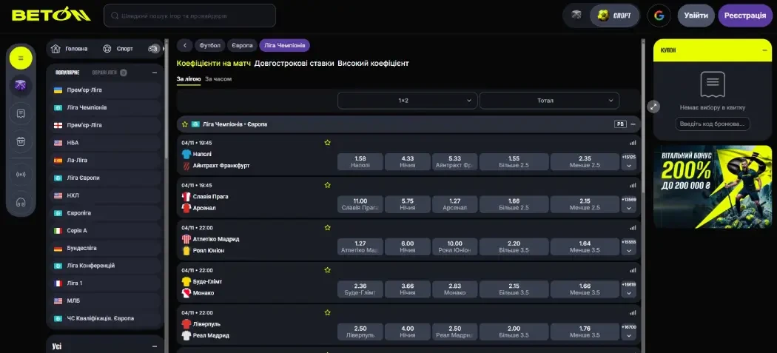Click the Реєстрація button
The height and width of the screenshot is (353, 777).
[745, 16]
